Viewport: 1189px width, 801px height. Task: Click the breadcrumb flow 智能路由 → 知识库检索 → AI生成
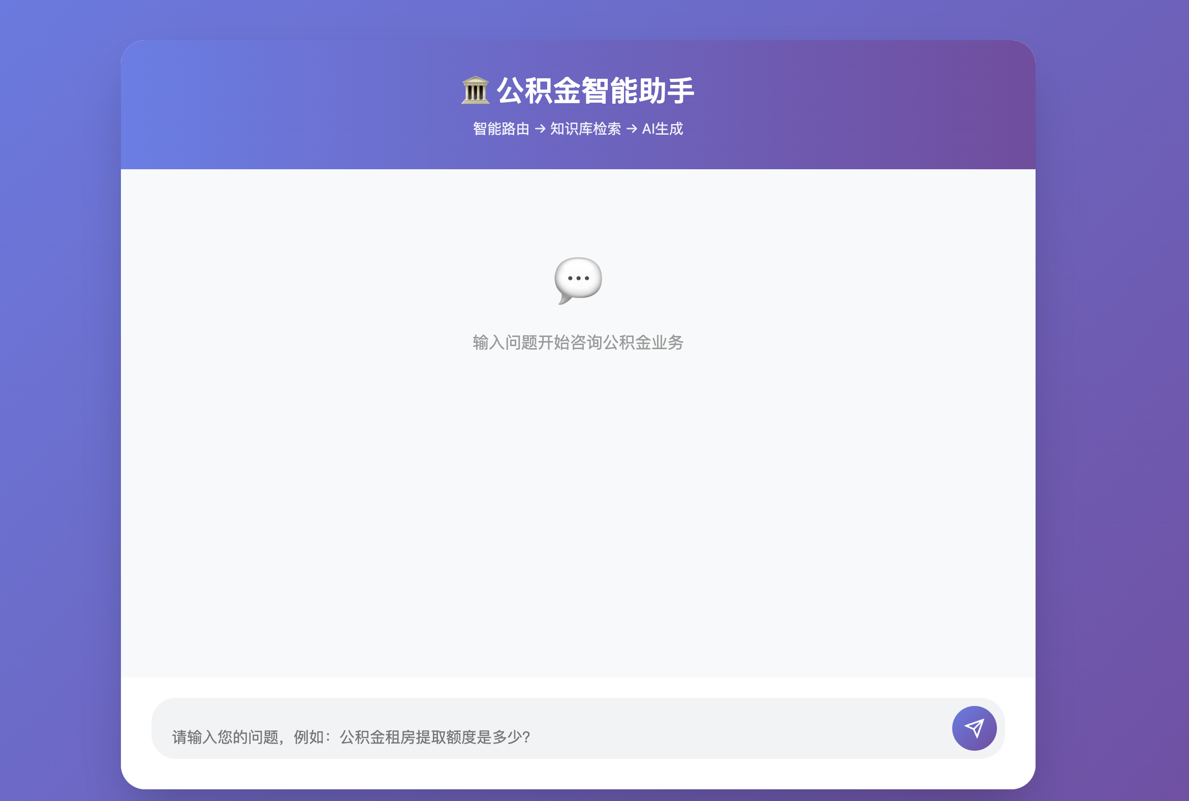tap(578, 129)
